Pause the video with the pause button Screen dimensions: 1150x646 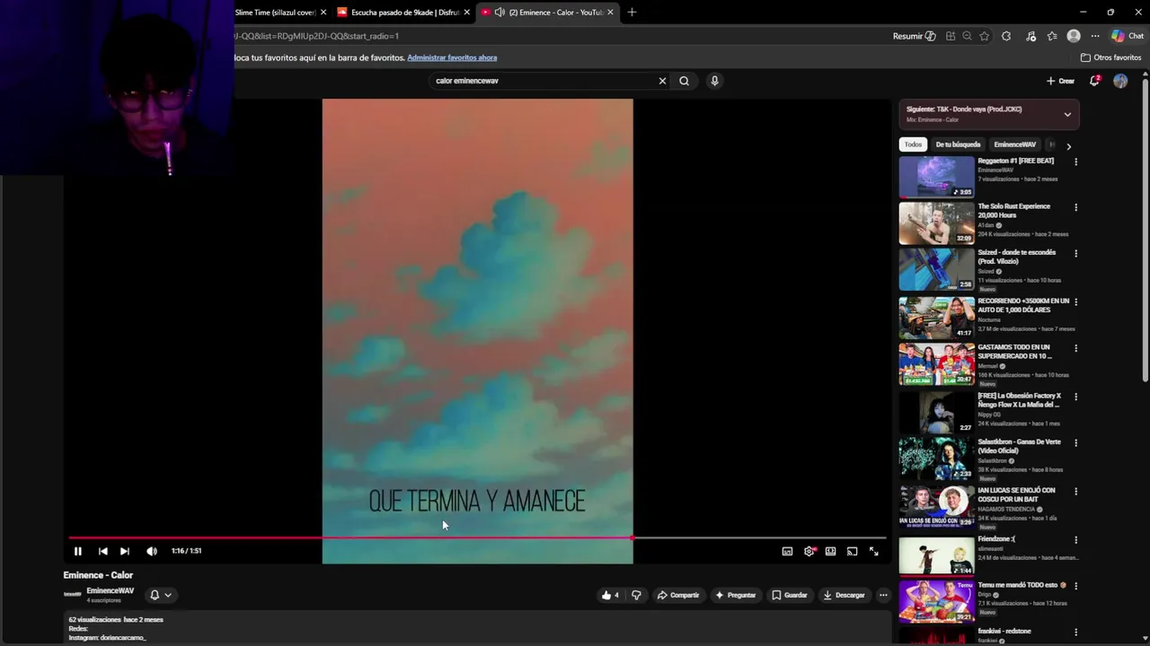click(x=77, y=551)
